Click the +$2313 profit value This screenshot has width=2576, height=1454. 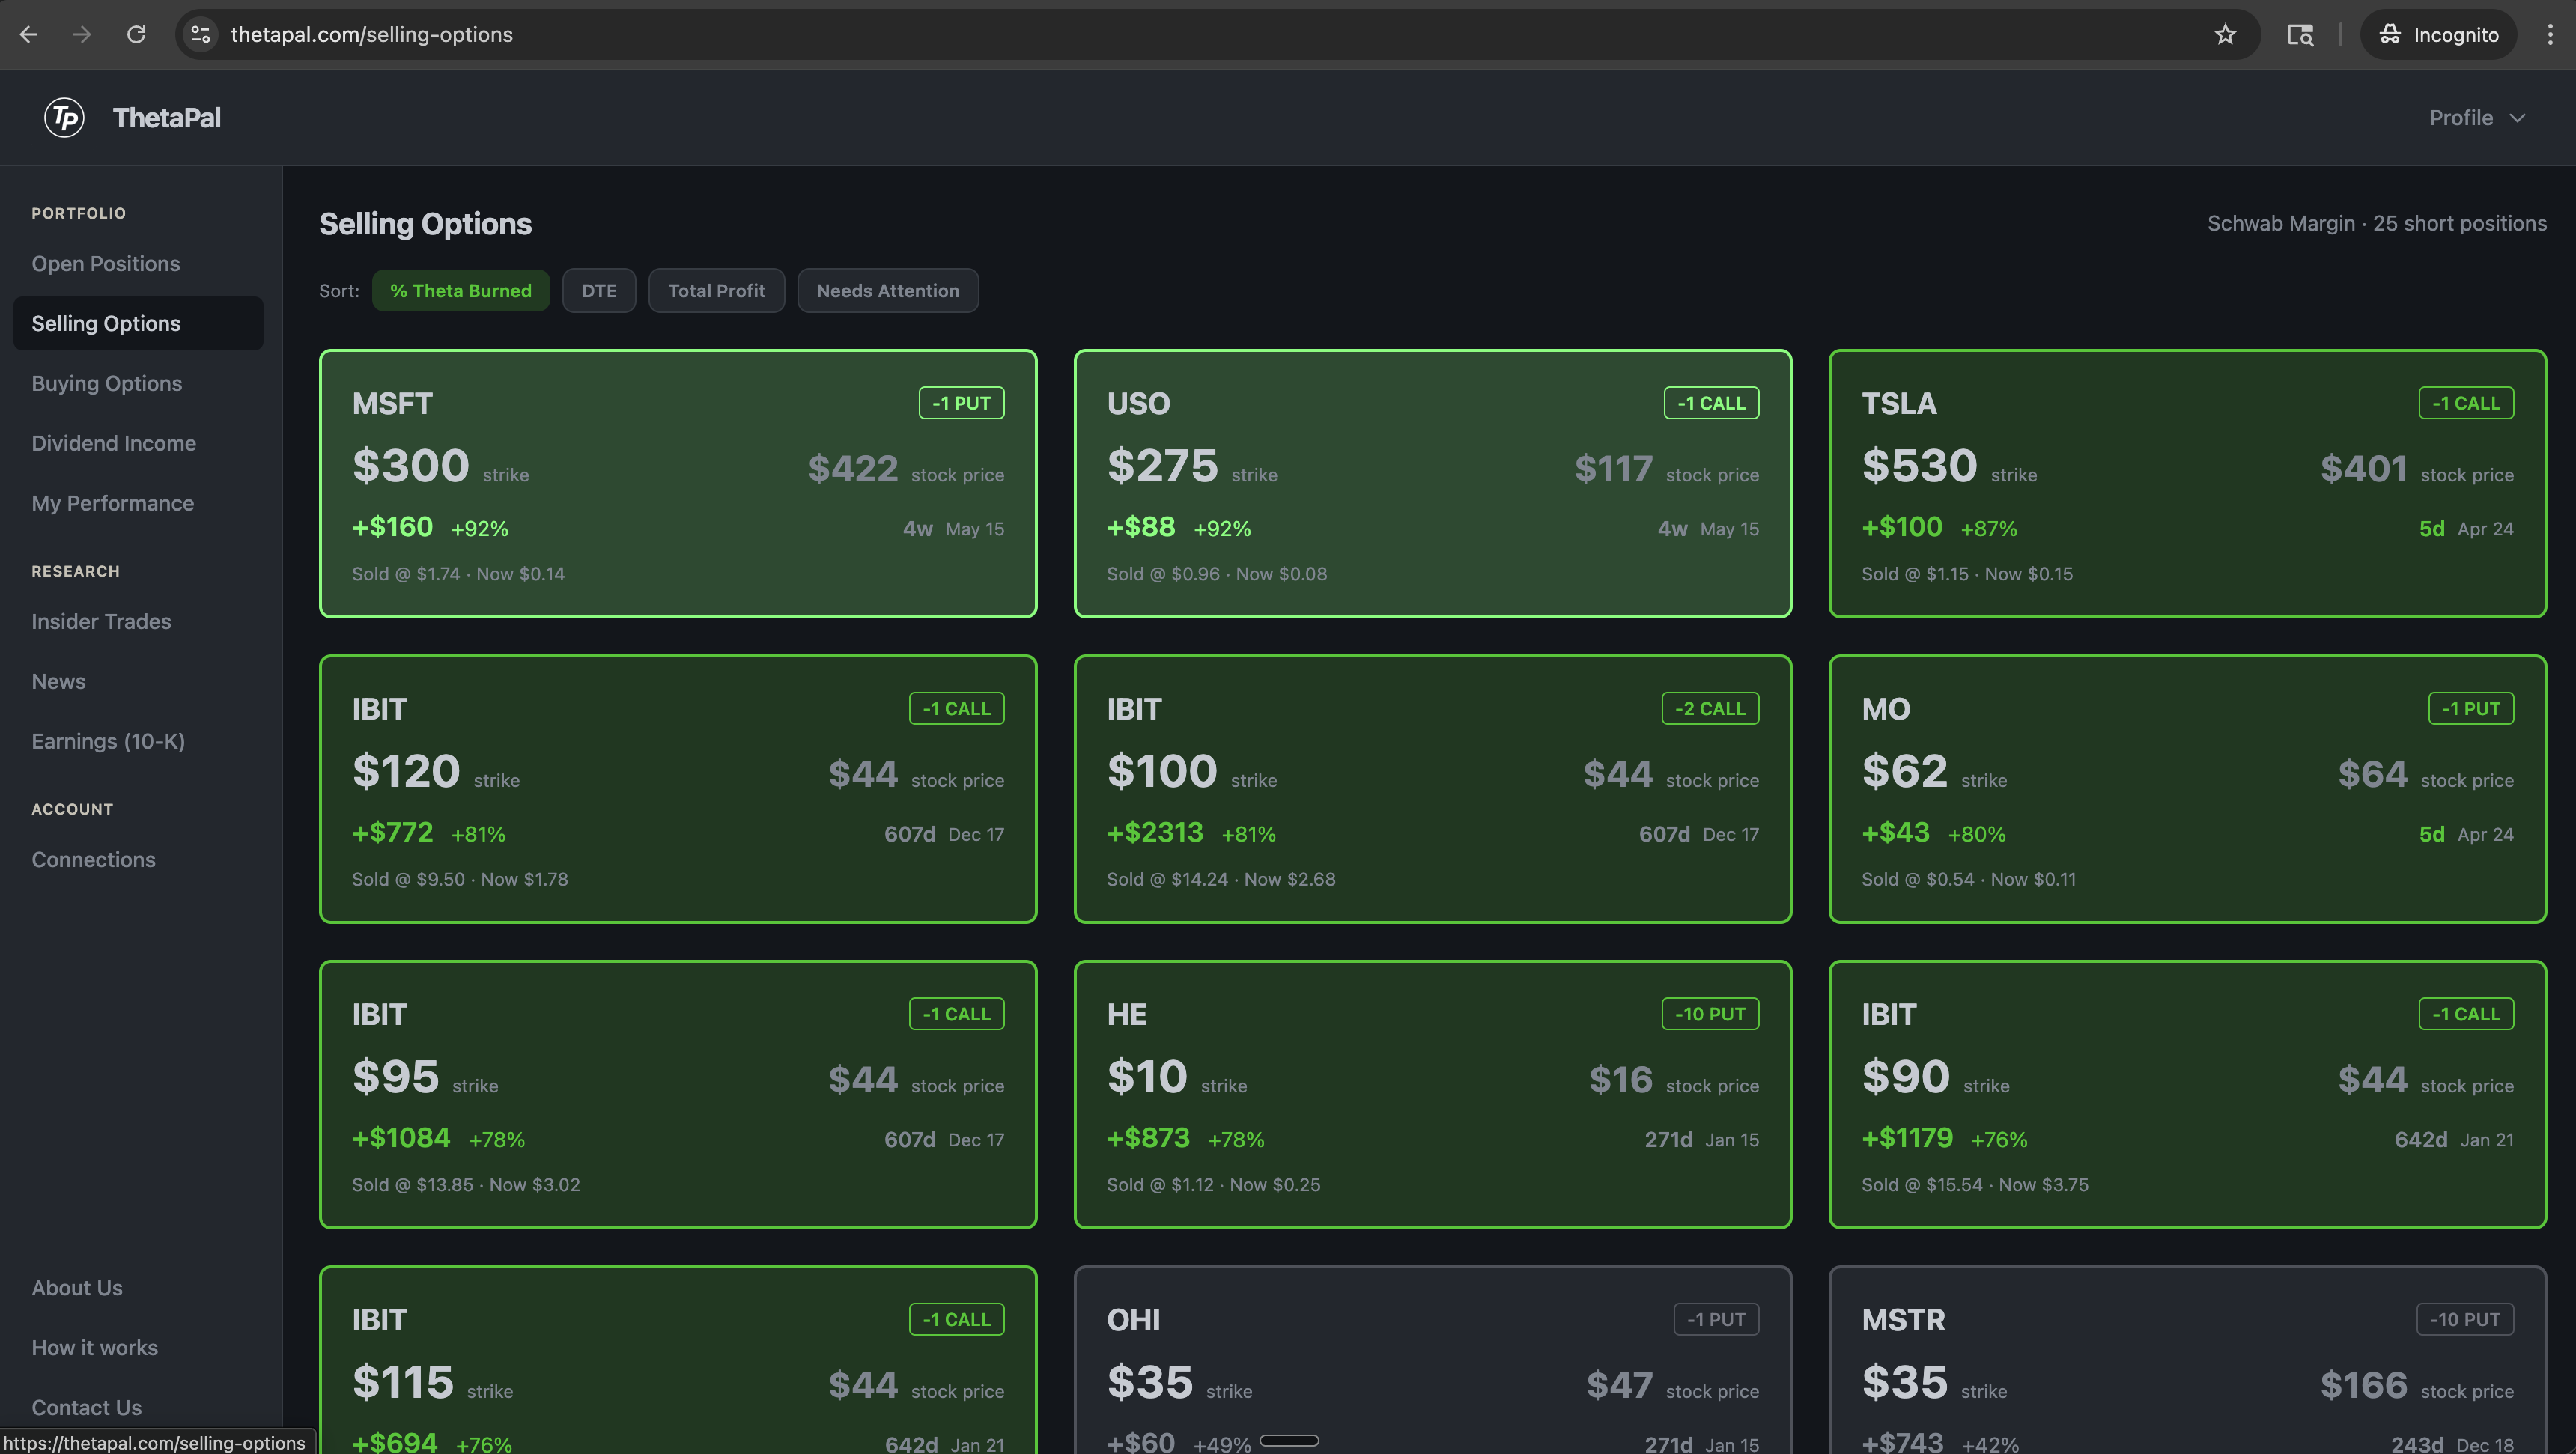click(x=1155, y=832)
